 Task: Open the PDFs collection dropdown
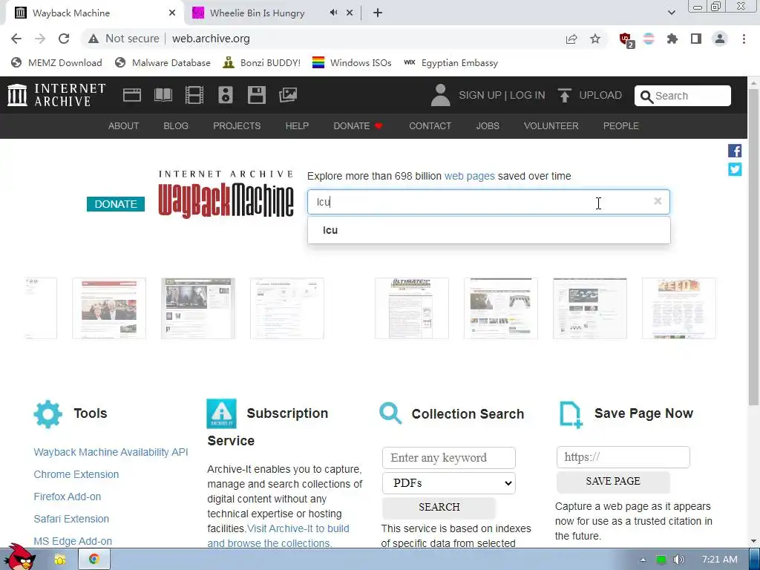tap(449, 482)
